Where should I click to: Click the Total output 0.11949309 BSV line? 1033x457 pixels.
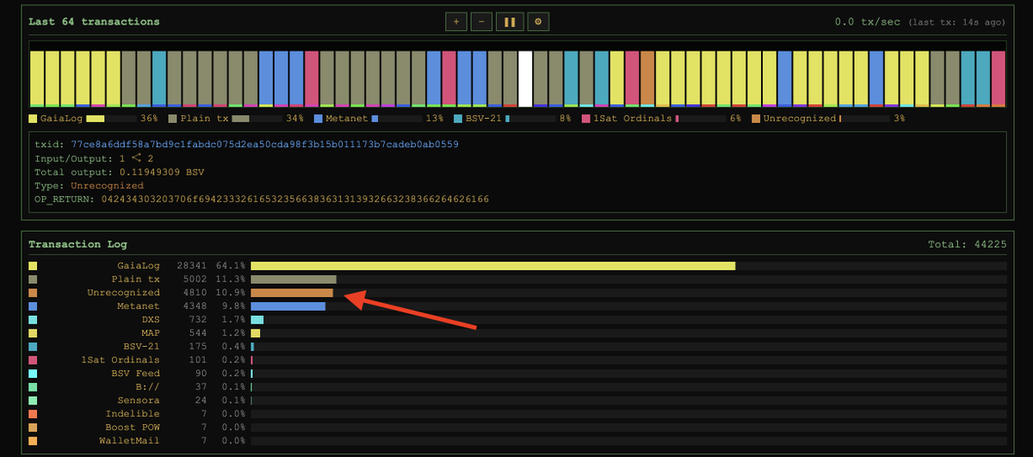tap(120, 172)
